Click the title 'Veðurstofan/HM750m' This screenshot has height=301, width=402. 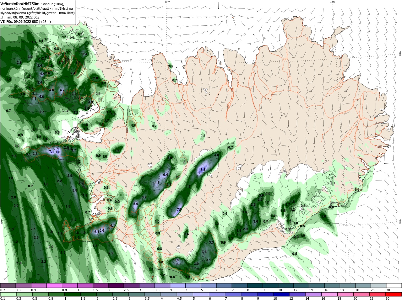pyautogui.click(x=20, y=3)
